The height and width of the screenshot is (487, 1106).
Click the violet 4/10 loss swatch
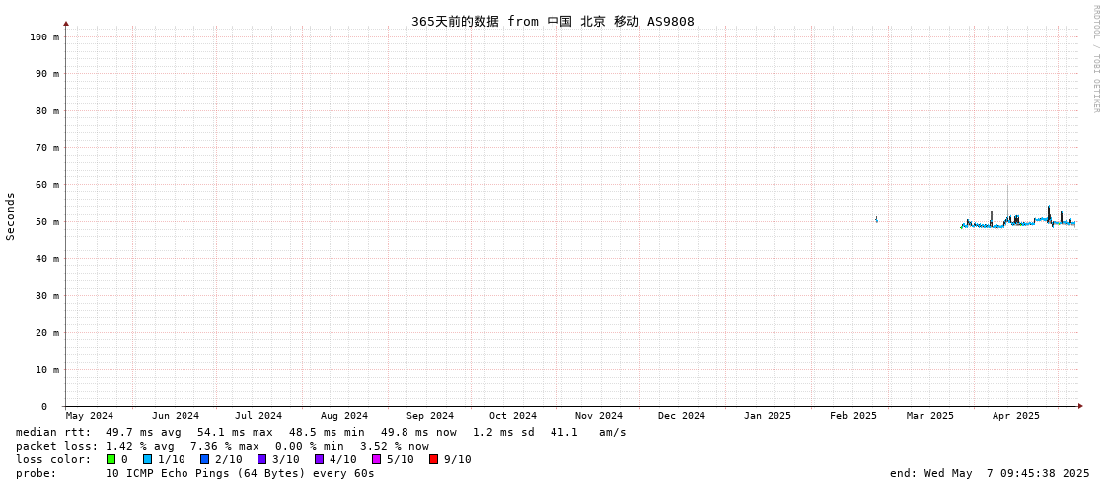319,459
